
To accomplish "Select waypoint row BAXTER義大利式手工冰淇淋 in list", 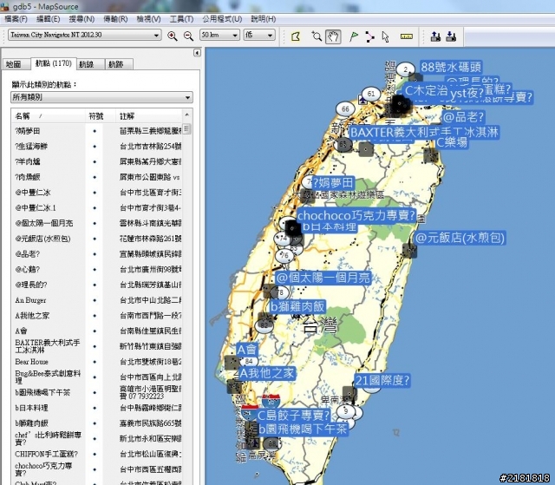I will click(98, 346).
